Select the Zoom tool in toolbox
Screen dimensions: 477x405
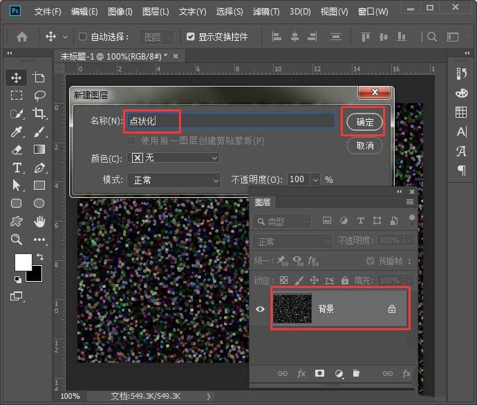17,240
